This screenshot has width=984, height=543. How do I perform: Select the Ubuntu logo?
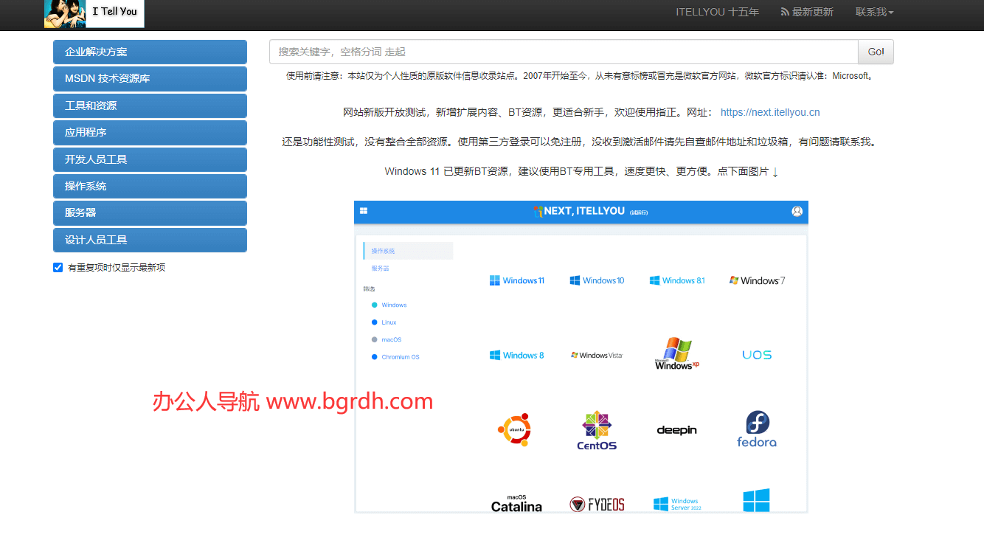515,429
